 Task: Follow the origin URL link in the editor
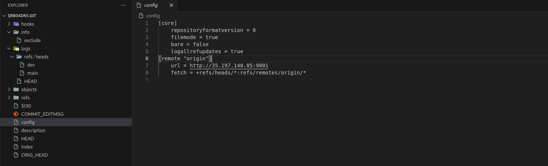[x=229, y=66]
